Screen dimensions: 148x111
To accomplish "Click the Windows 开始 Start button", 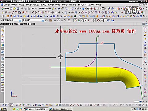I will [x=4, y=109].
